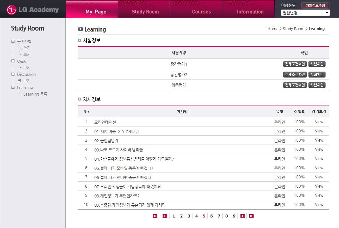The image size is (339, 228).
Task: Open lesson 03.나도 모르게 사이버 범죄를
Action: click(x=119, y=150)
